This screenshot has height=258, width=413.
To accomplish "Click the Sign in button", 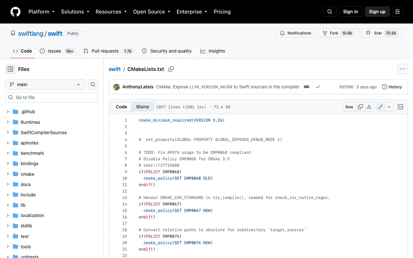I will click(x=351, y=12).
